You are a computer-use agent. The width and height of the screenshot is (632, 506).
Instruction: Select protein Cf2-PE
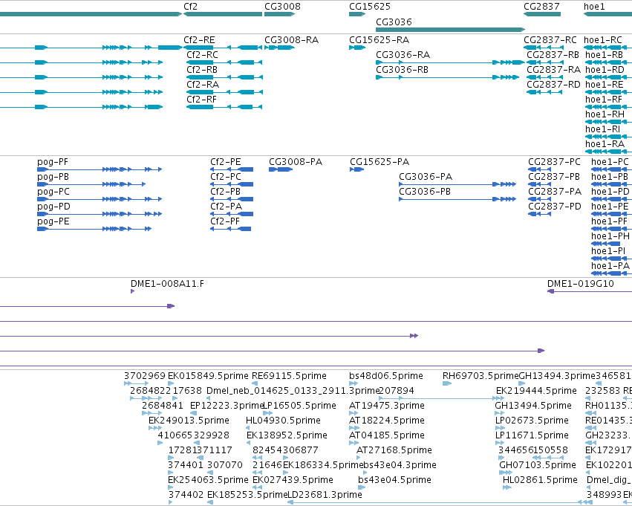232,169
